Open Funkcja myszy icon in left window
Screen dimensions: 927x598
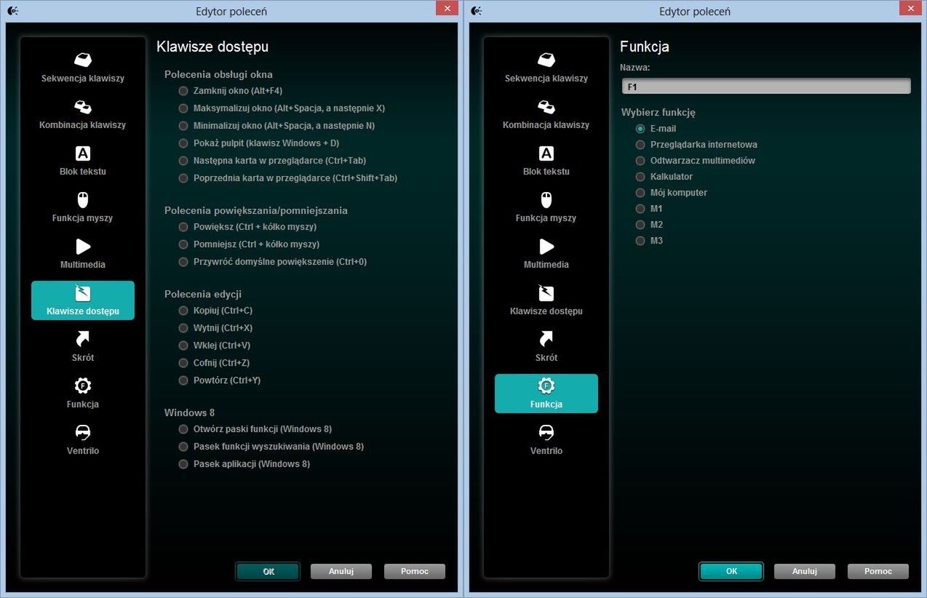(x=83, y=200)
